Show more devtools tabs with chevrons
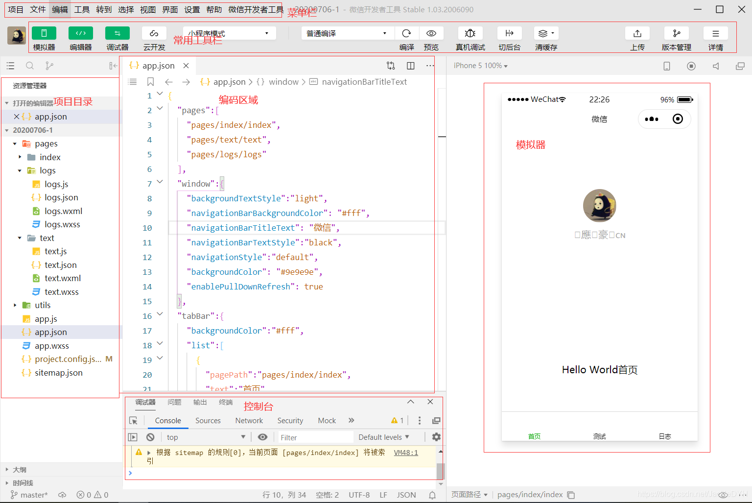 pos(351,420)
